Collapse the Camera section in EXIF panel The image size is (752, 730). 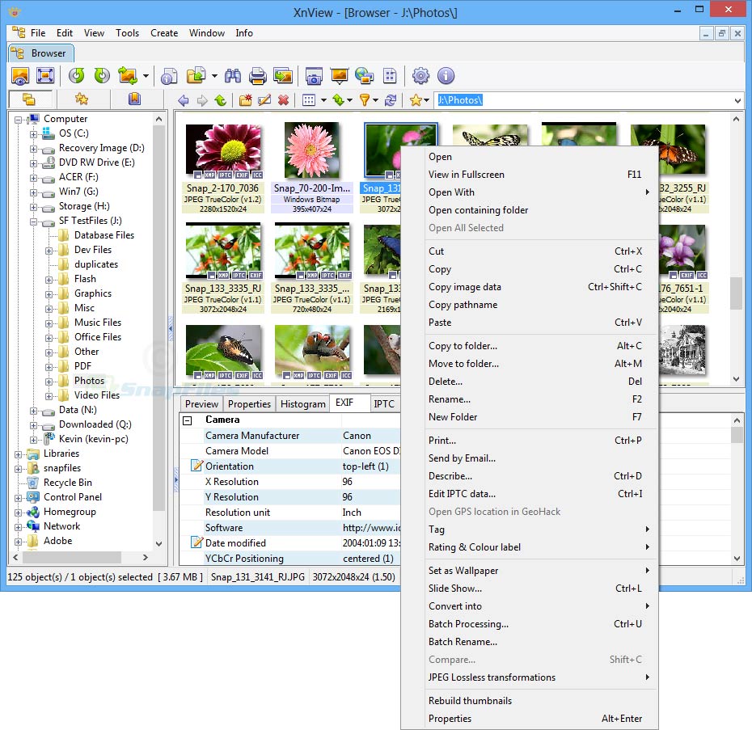[x=188, y=420]
